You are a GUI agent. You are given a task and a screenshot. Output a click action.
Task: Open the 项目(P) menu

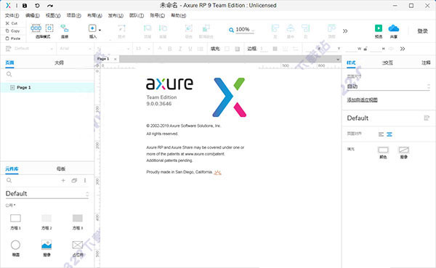[x=74, y=15]
